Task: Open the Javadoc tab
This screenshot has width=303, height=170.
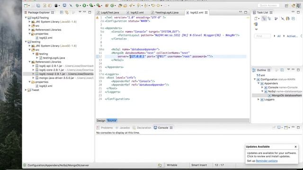Action: [123, 128]
